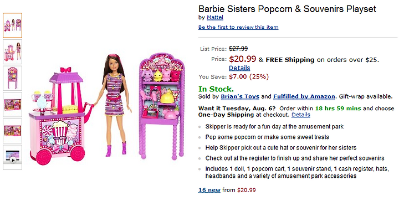Open the Brian's Toys seller link
Viewport: 399px width, 201px height.
point(240,96)
